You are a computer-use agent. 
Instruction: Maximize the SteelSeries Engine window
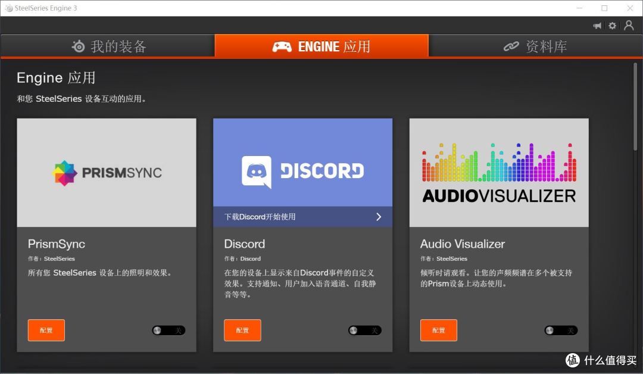coord(604,8)
